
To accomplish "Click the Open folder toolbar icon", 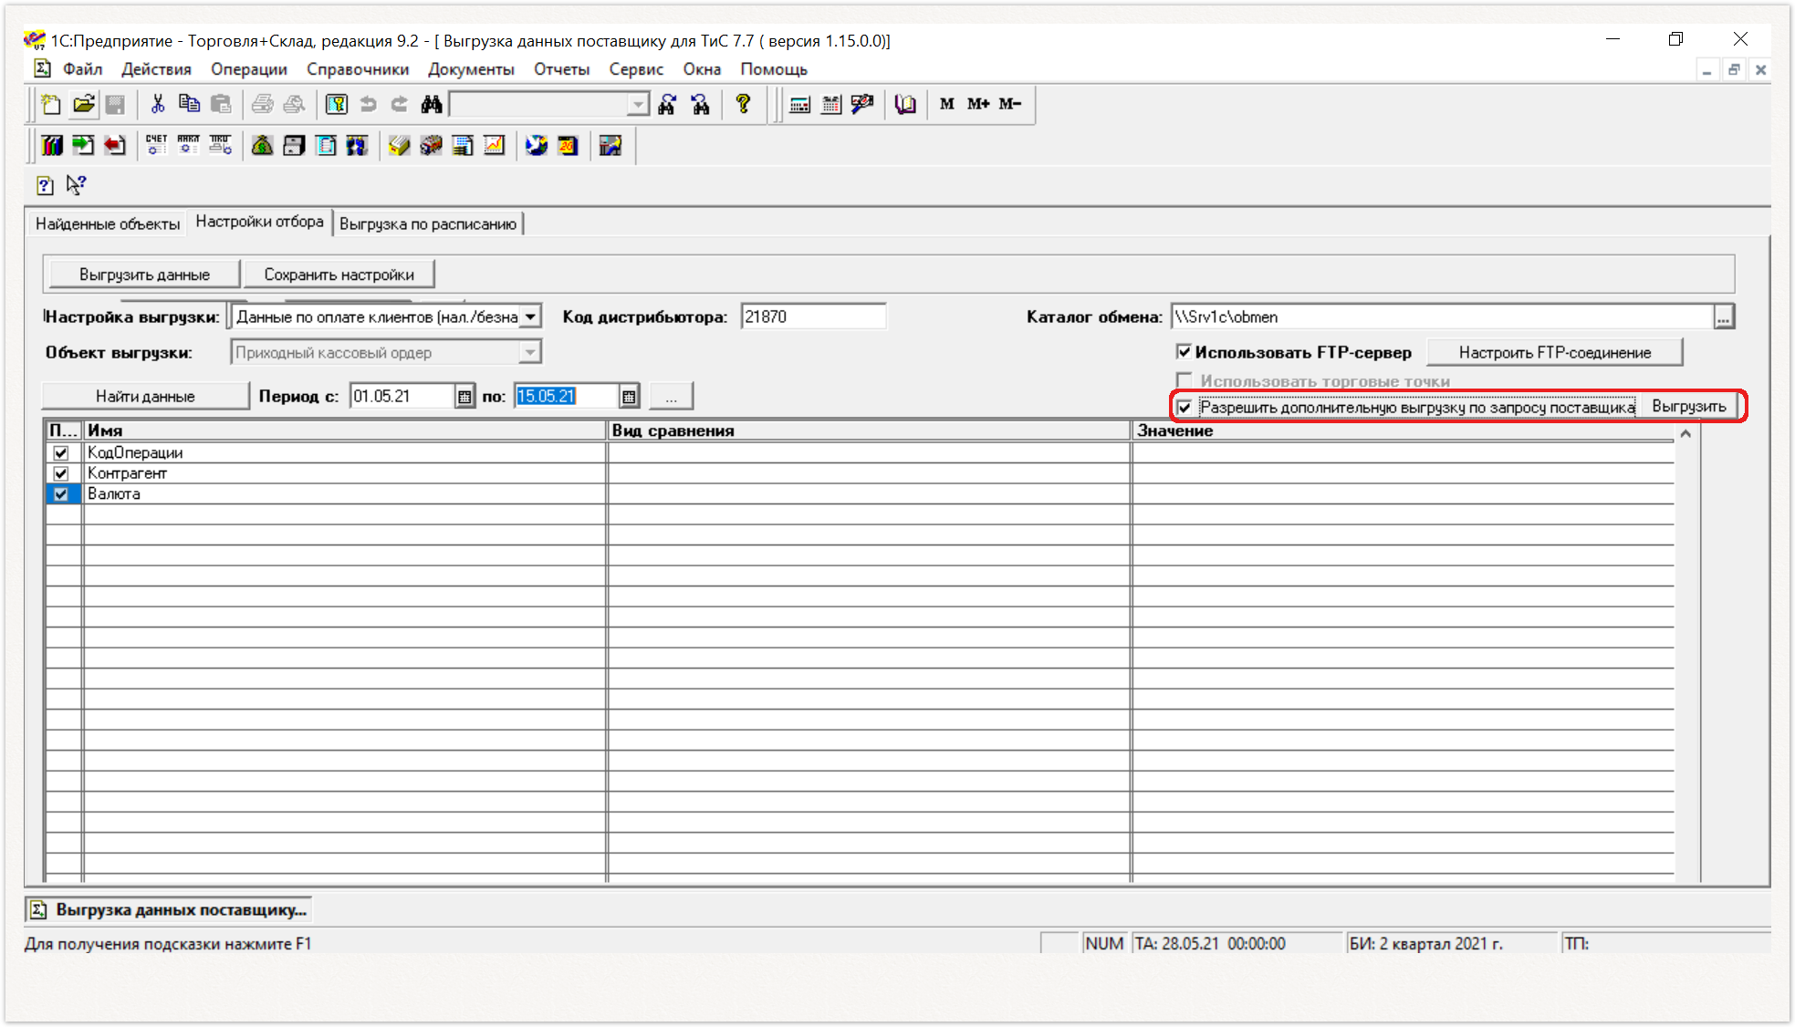I will (84, 105).
